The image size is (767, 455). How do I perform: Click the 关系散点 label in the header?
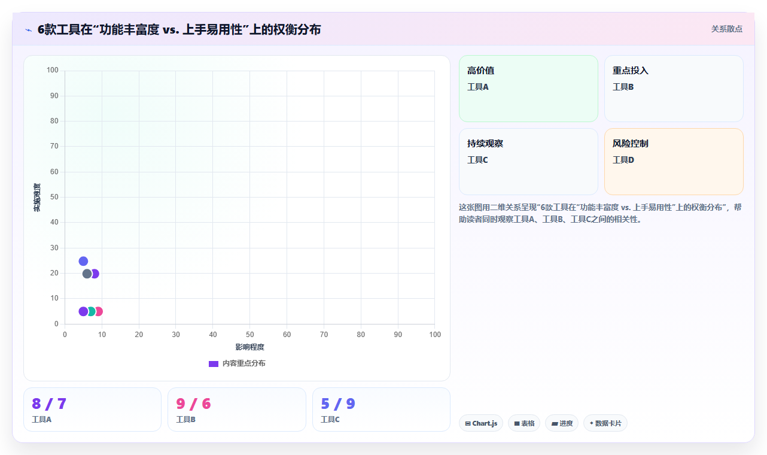click(727, 29)
